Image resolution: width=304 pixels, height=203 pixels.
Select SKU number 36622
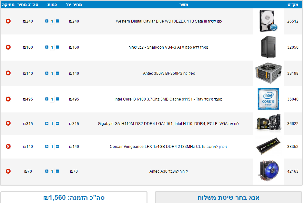point(293,123)
